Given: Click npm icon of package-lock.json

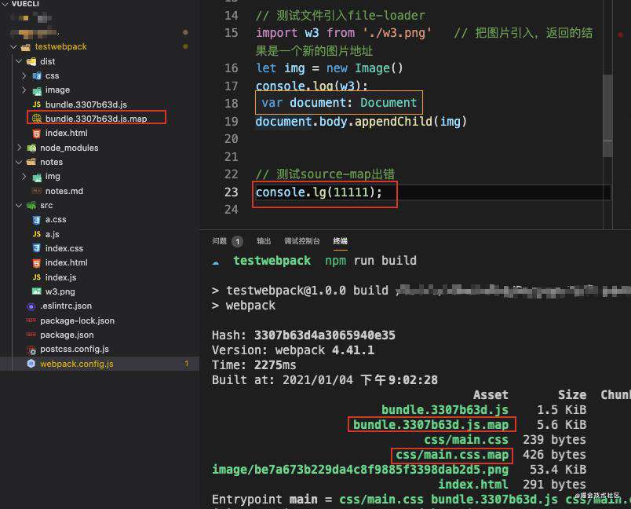Looking at the screenshot, I should (x=31, y=320).
